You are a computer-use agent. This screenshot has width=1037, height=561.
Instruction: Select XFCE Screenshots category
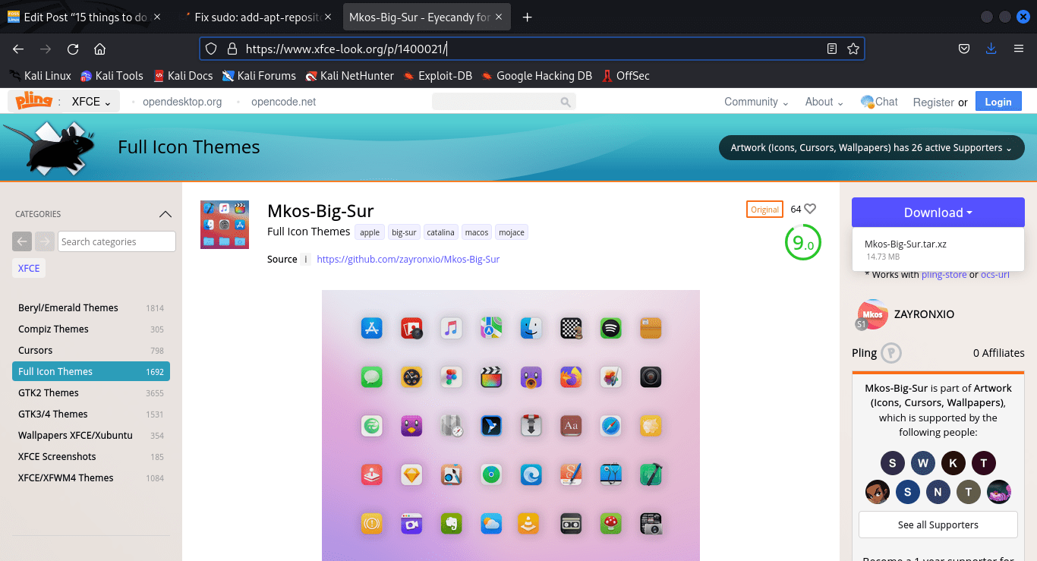pyautogui.click(x=91, y=456)
